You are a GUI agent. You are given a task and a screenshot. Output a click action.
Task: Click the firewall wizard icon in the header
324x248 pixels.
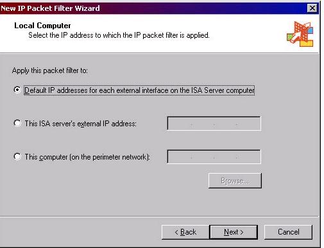pos(300,34)
